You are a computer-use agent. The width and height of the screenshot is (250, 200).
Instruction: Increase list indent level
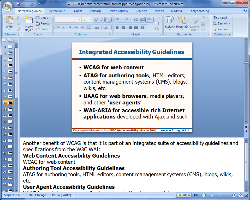point(142,20)
